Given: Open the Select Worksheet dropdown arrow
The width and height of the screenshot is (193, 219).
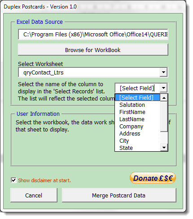Looking at the screenshot, I should coord(163,72).
